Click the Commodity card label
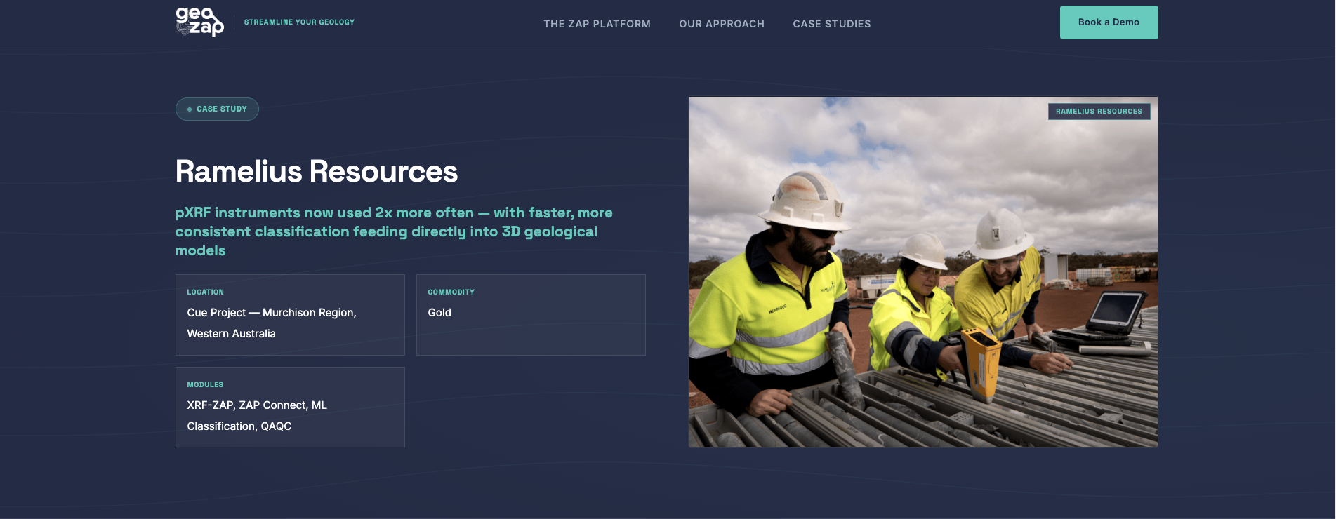This screenshot has width=1336, height=519. [451, 292]
